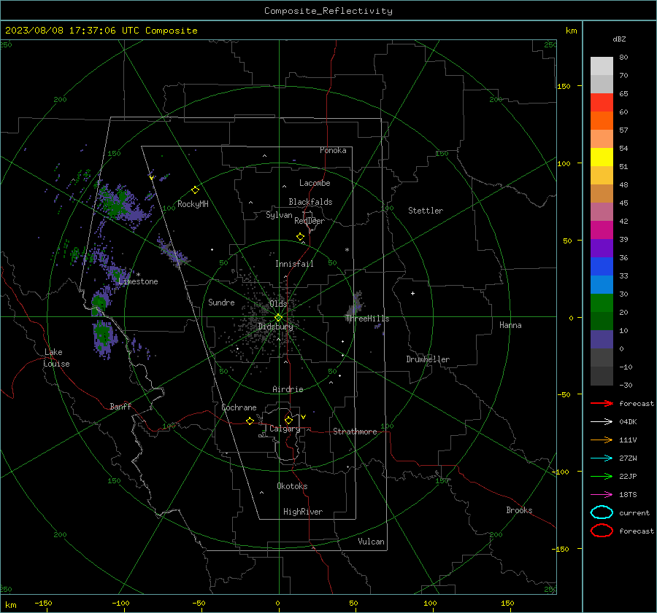The image size is (657, 613).
Task: Click the Cochrane town label
Action: (239, 407)
